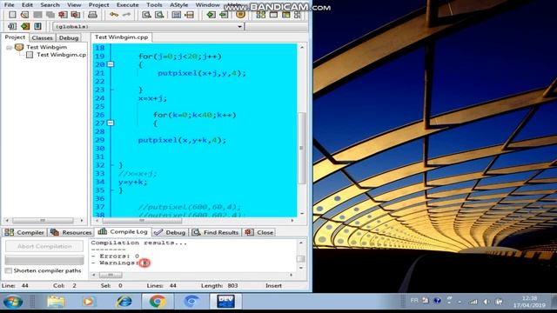Click the Open file toolbar icon
Viewport: 557px width, 313px height.
click(24, 15)
